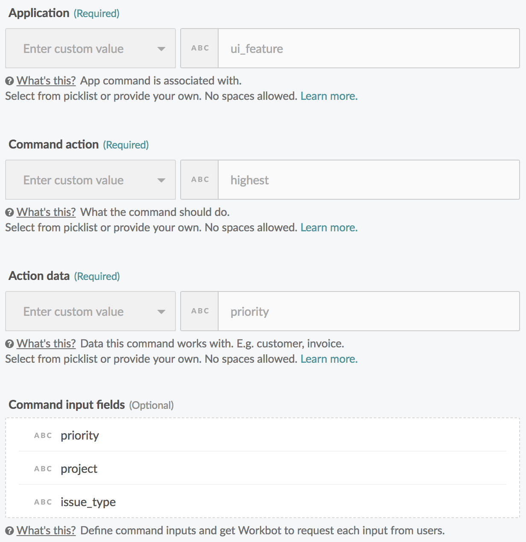Open Learn more link under Command action
This screenshot has height=542, width=526.
click(x=329, y=228)
